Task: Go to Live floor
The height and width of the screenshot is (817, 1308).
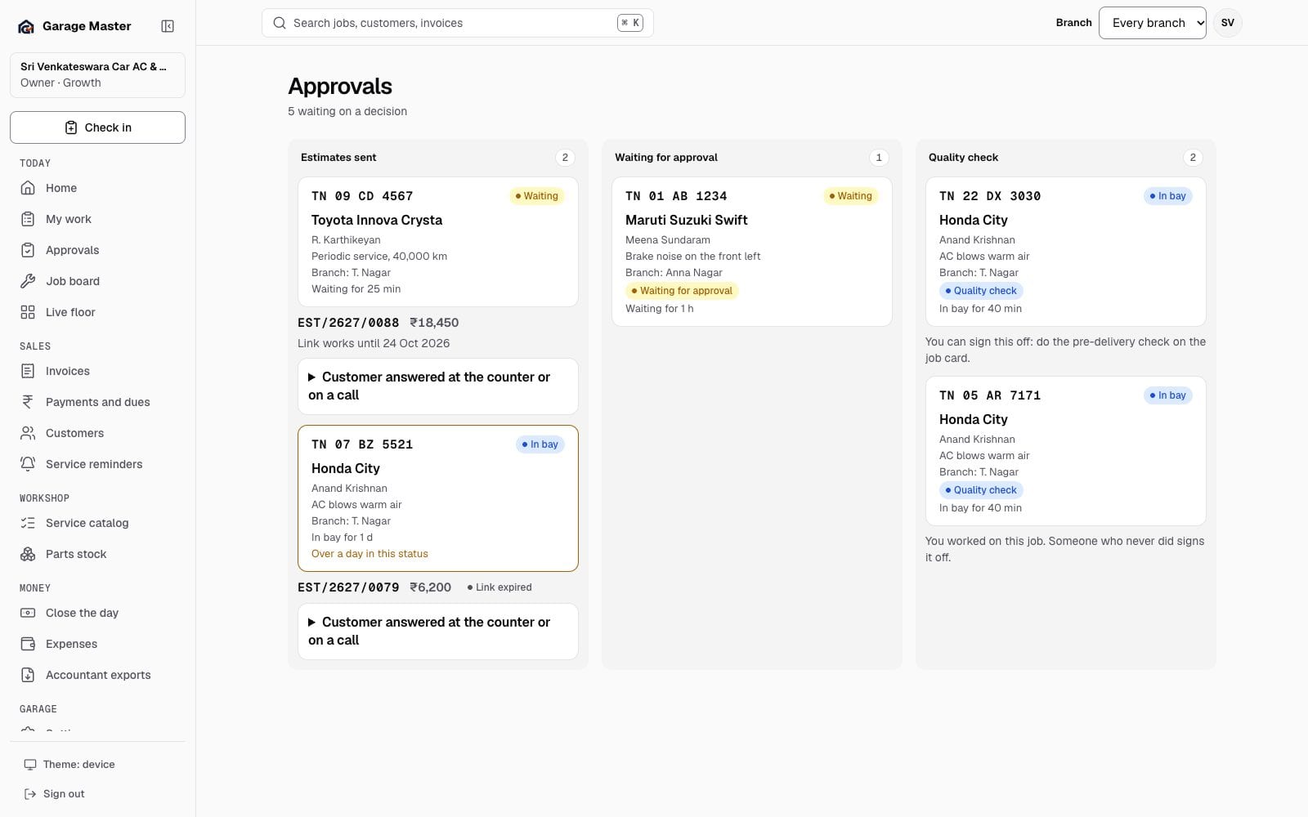Action: point(97,312)
